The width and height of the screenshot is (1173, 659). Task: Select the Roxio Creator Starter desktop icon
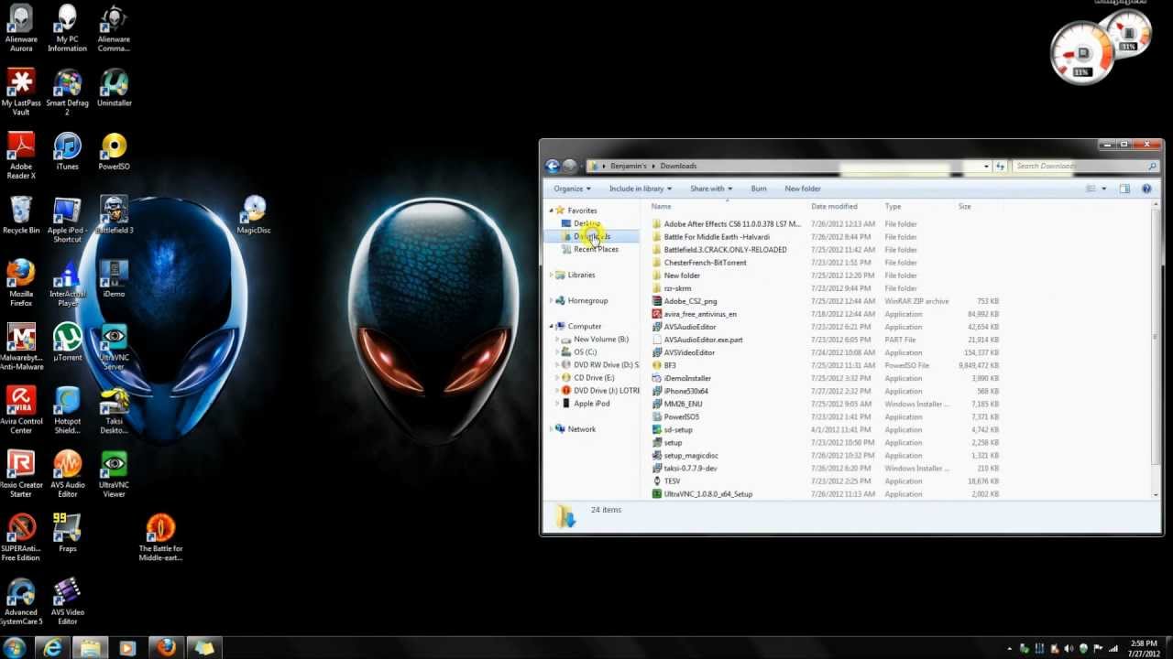tap(20, 474)
